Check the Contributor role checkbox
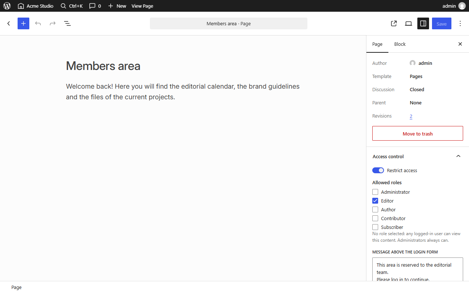 375,218
